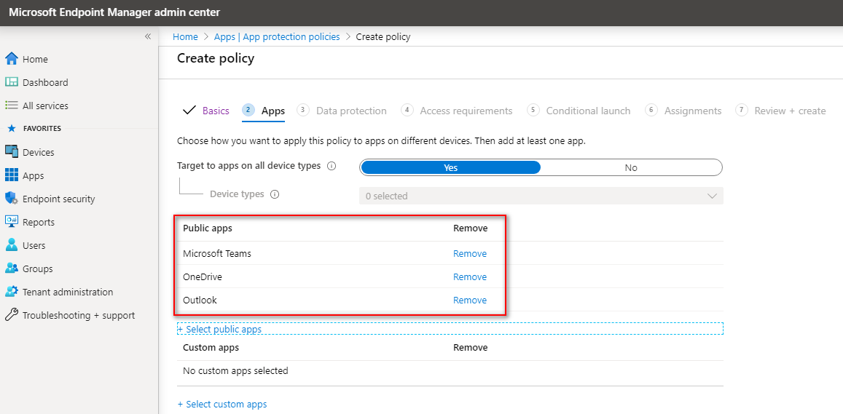The height and width of the screenshot is (414, 843).
Task: Click the Dashboard icon in sidebar
Action: [11, 82]
